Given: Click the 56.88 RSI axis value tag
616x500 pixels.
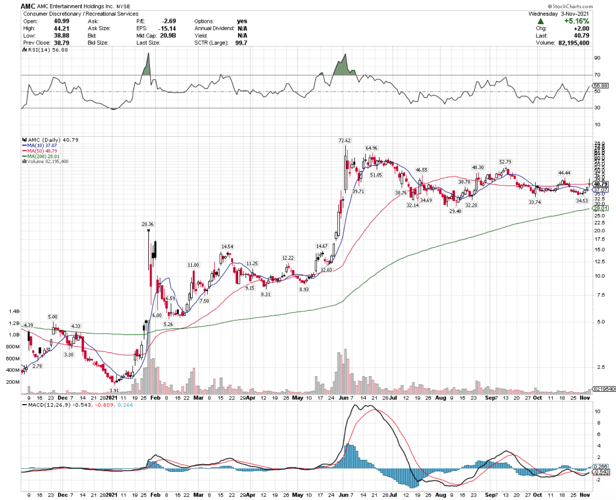Looking at the screenshot, I should tap(601, 86).
